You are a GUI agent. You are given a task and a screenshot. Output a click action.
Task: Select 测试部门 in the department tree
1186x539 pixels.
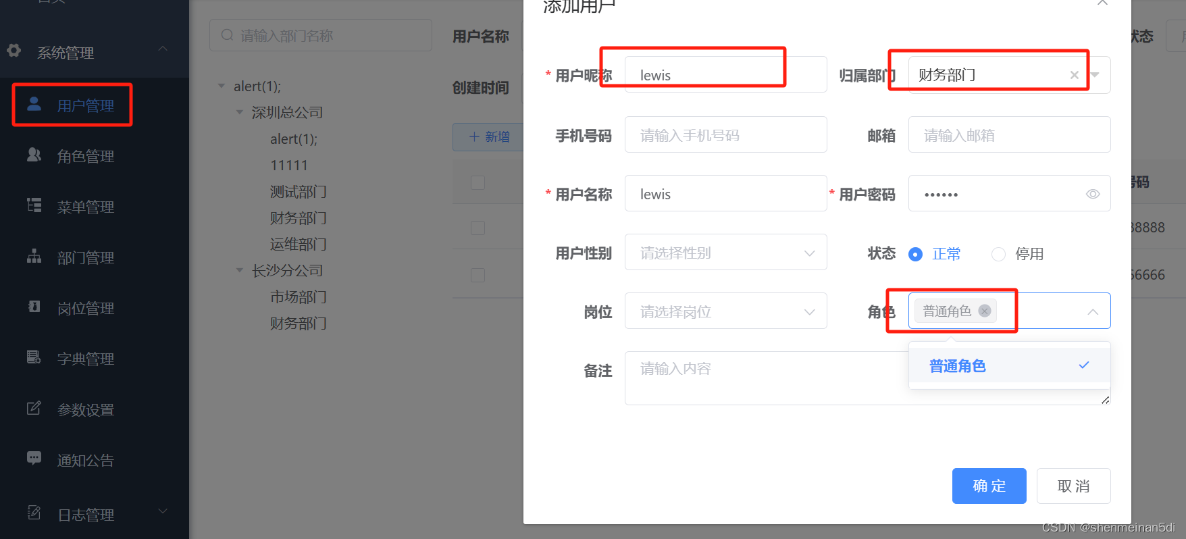pyautogui.click(x=299, y=192)
